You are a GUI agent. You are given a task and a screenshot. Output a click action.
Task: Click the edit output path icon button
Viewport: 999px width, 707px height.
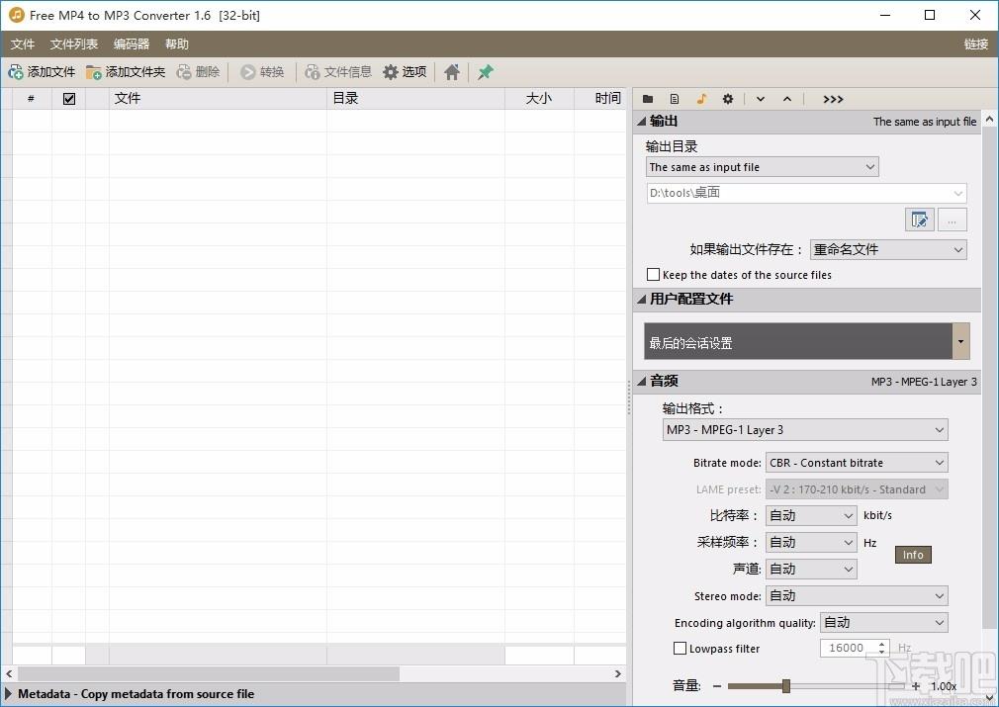pyautogui.click(x=919, y=220)
